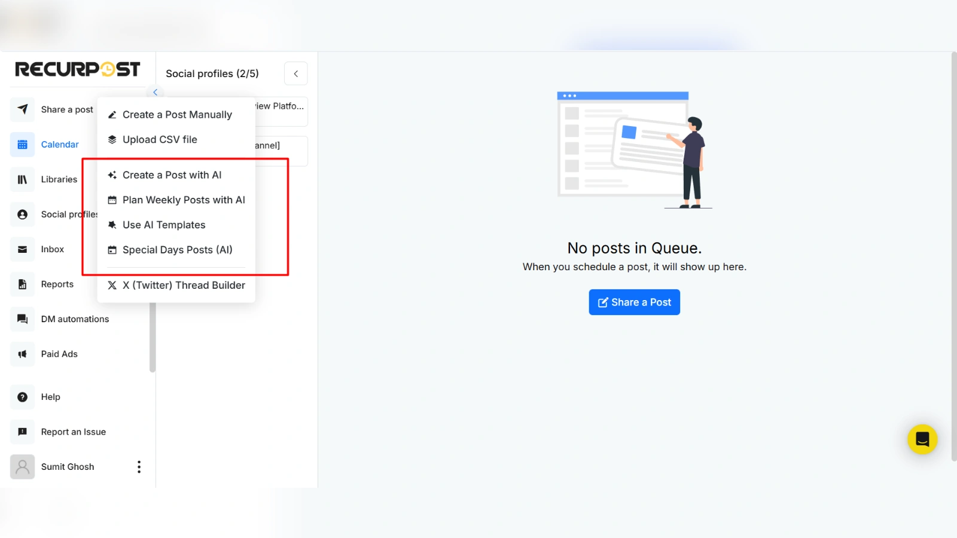Image resolution: width=957 pixels, height=538 pixels.
Task: Click the Share a post paper-plane icon
Action: pyautogui.click(x=23, y=109)
